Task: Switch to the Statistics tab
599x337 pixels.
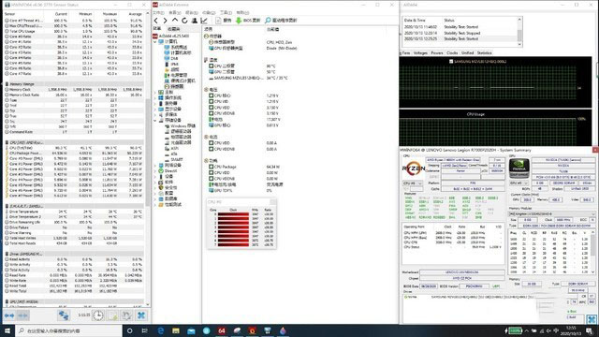Action: (x=484, y=53)
